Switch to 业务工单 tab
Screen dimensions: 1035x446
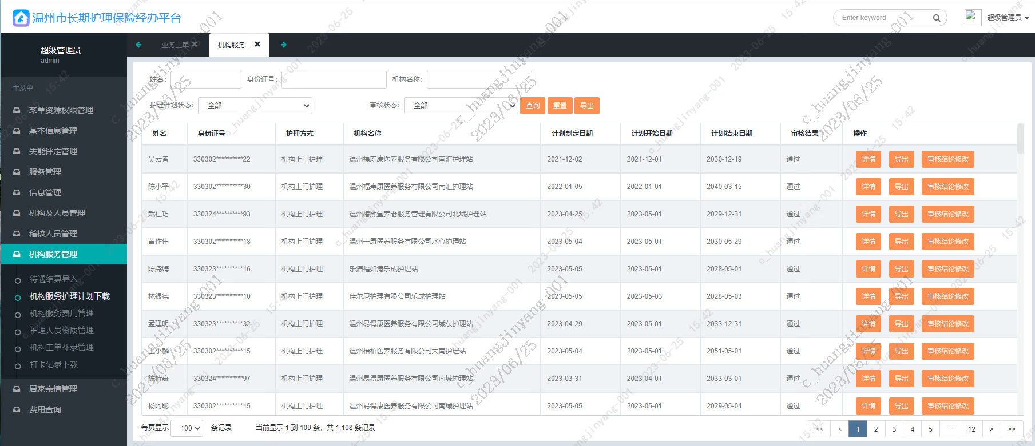click(175, 45)
